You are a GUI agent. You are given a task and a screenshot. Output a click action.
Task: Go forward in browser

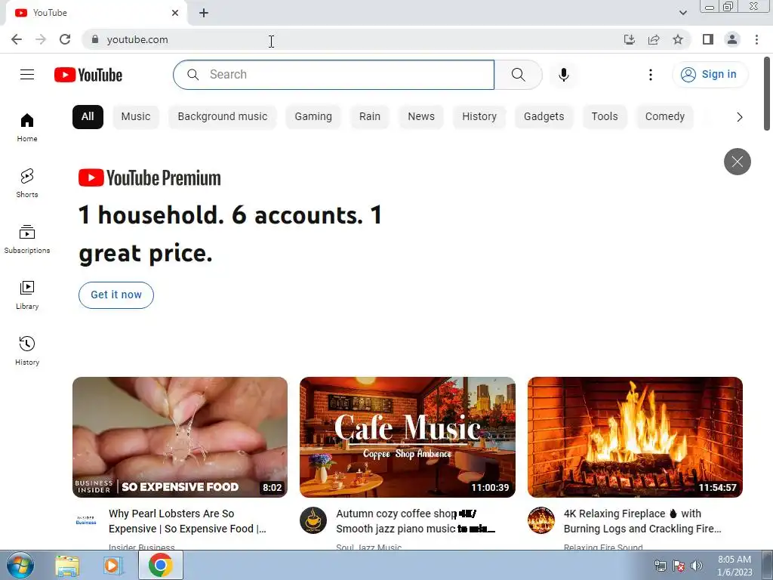pyautogui.click(x=41, y=39)
